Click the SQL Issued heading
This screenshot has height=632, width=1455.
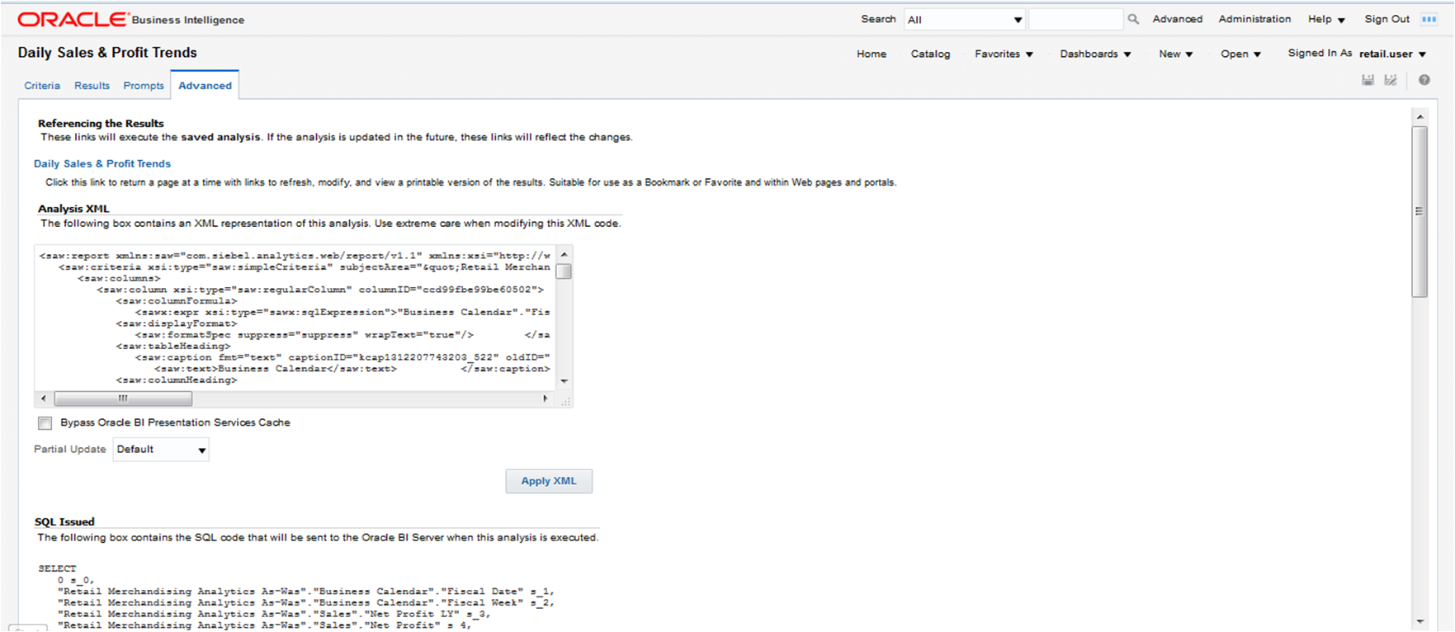click(x=64, y=521)
